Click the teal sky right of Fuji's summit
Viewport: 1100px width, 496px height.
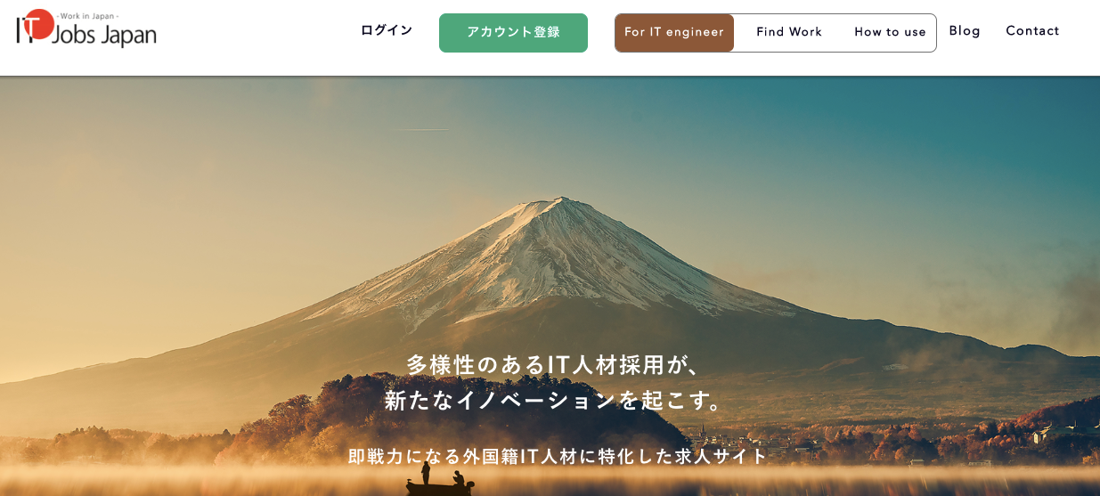pyautogui.click(x=846, y=160)
